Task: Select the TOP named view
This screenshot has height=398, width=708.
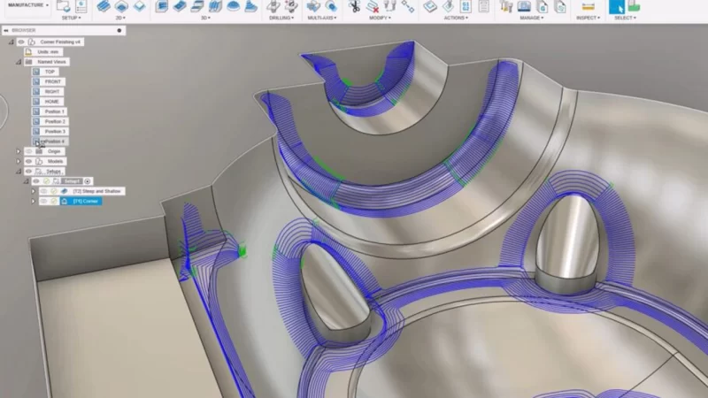Action: [44, 72]
